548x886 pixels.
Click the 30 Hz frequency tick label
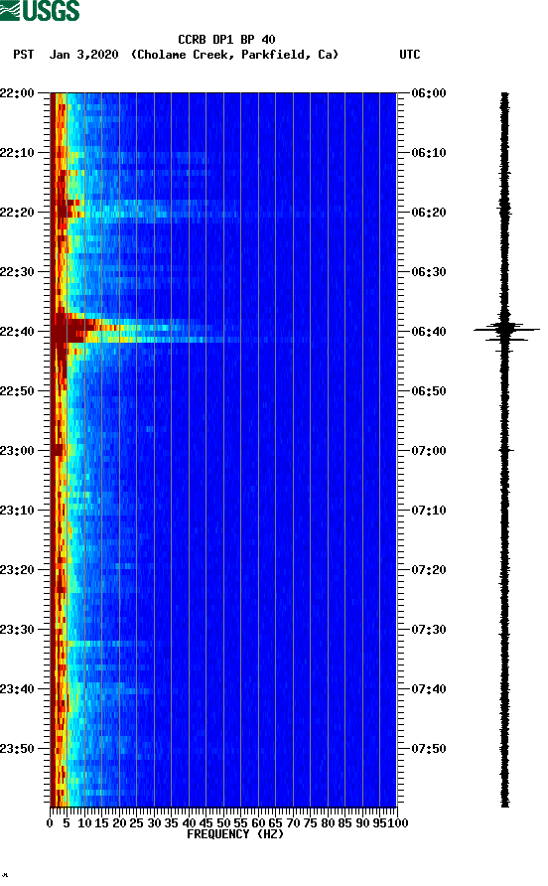pyautogui.click(x=154, y=823)
